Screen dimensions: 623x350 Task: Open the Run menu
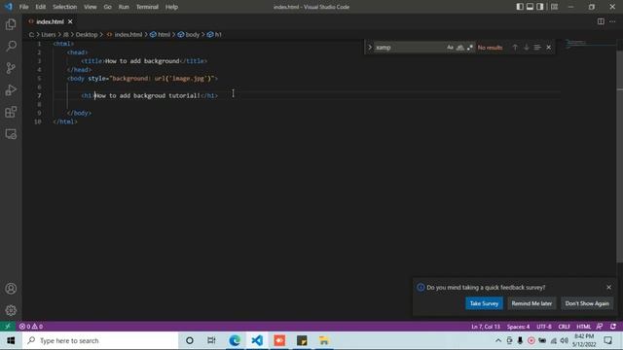coord(124,7)
